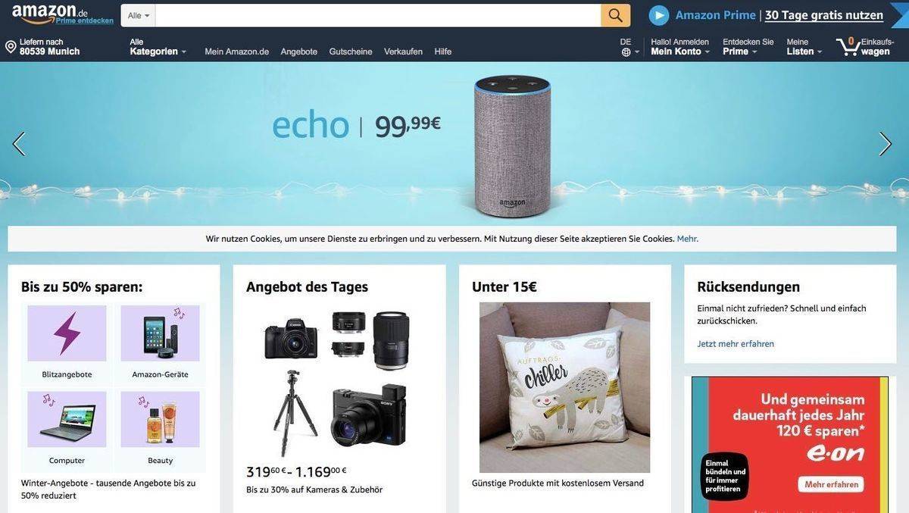
Task: Click the Hilfe menu item
Action: pyautogui.click(x=443, y=52)
